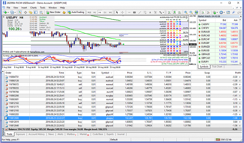Expand the New Chart dropdown arrow
Viewport: 244px width, 143px height.
click(8, 12)
